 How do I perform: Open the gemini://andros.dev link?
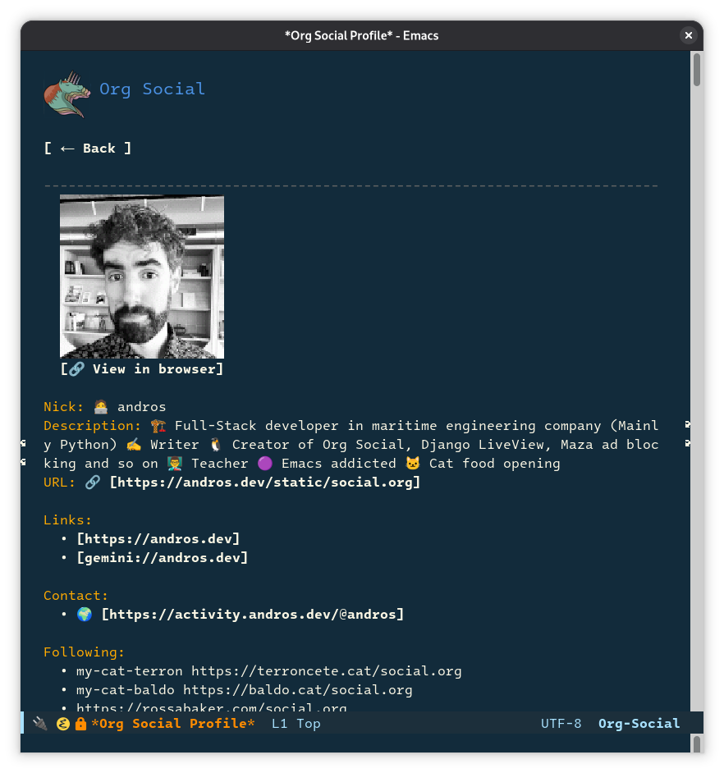(x=162, y=557)
